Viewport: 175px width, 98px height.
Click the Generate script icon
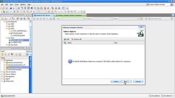(x=150, y=19)
